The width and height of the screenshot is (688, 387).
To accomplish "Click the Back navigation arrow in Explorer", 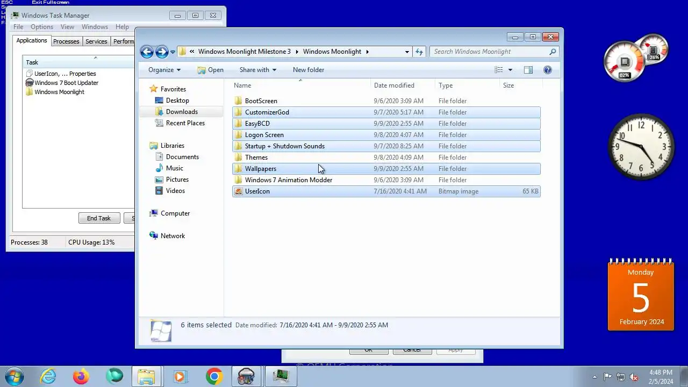I will (x=147, y=52).
